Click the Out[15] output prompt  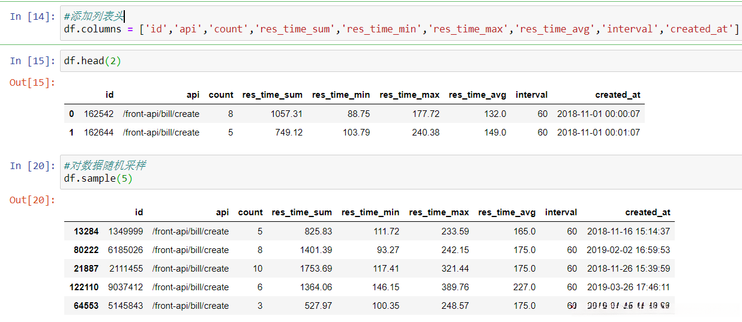pyautogui.click(x=32, y=82)
